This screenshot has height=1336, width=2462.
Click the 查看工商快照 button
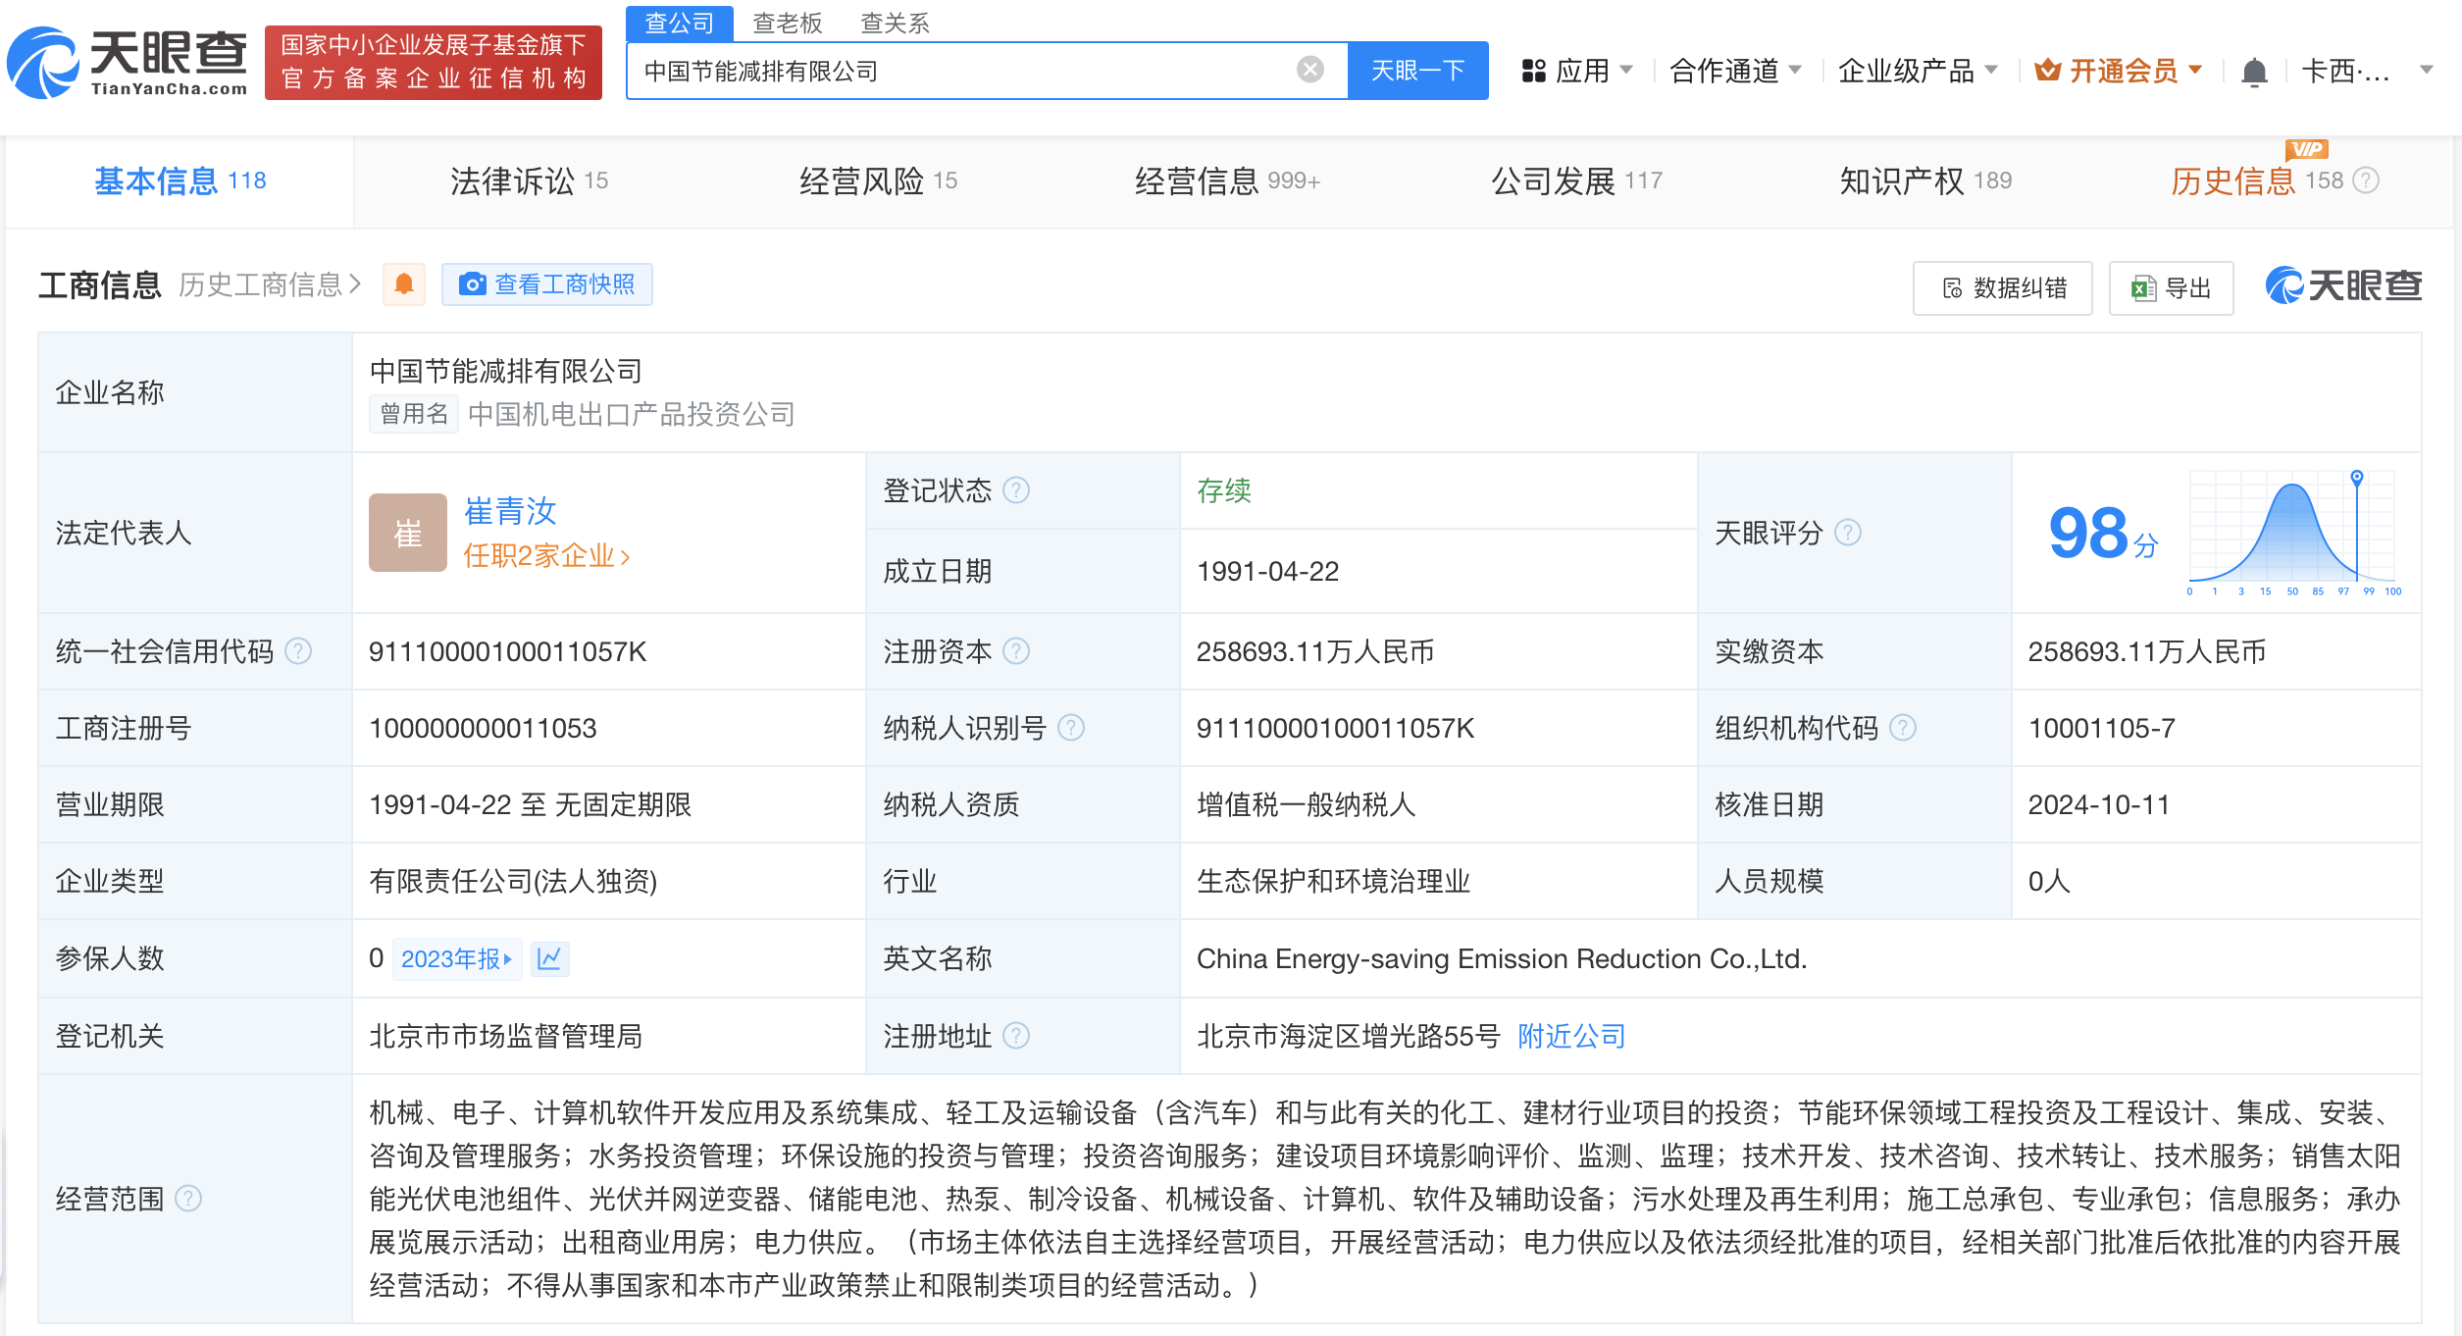547,284
